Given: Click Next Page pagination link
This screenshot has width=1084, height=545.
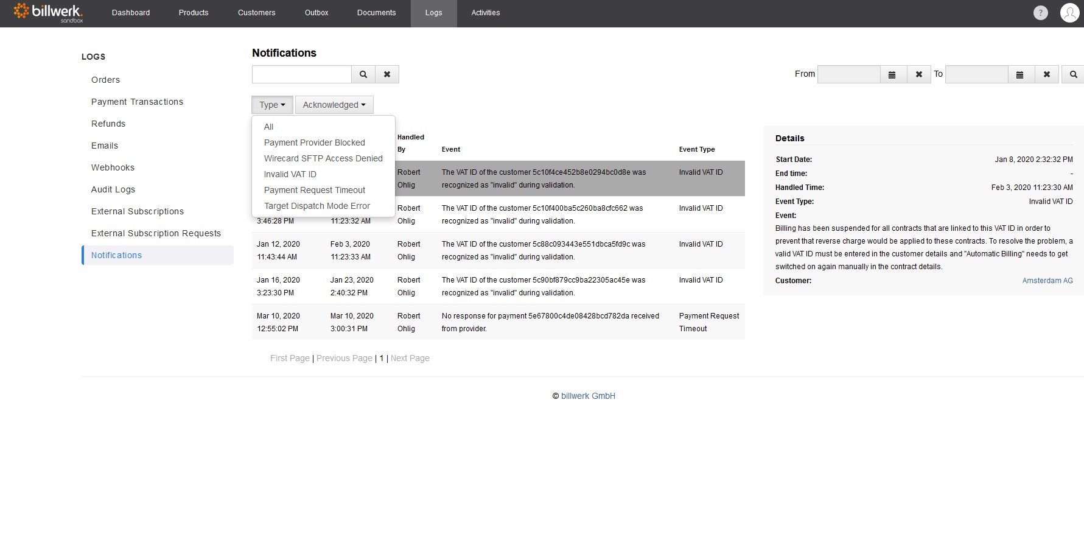Looking at the screenshot, I should (410, 358).
